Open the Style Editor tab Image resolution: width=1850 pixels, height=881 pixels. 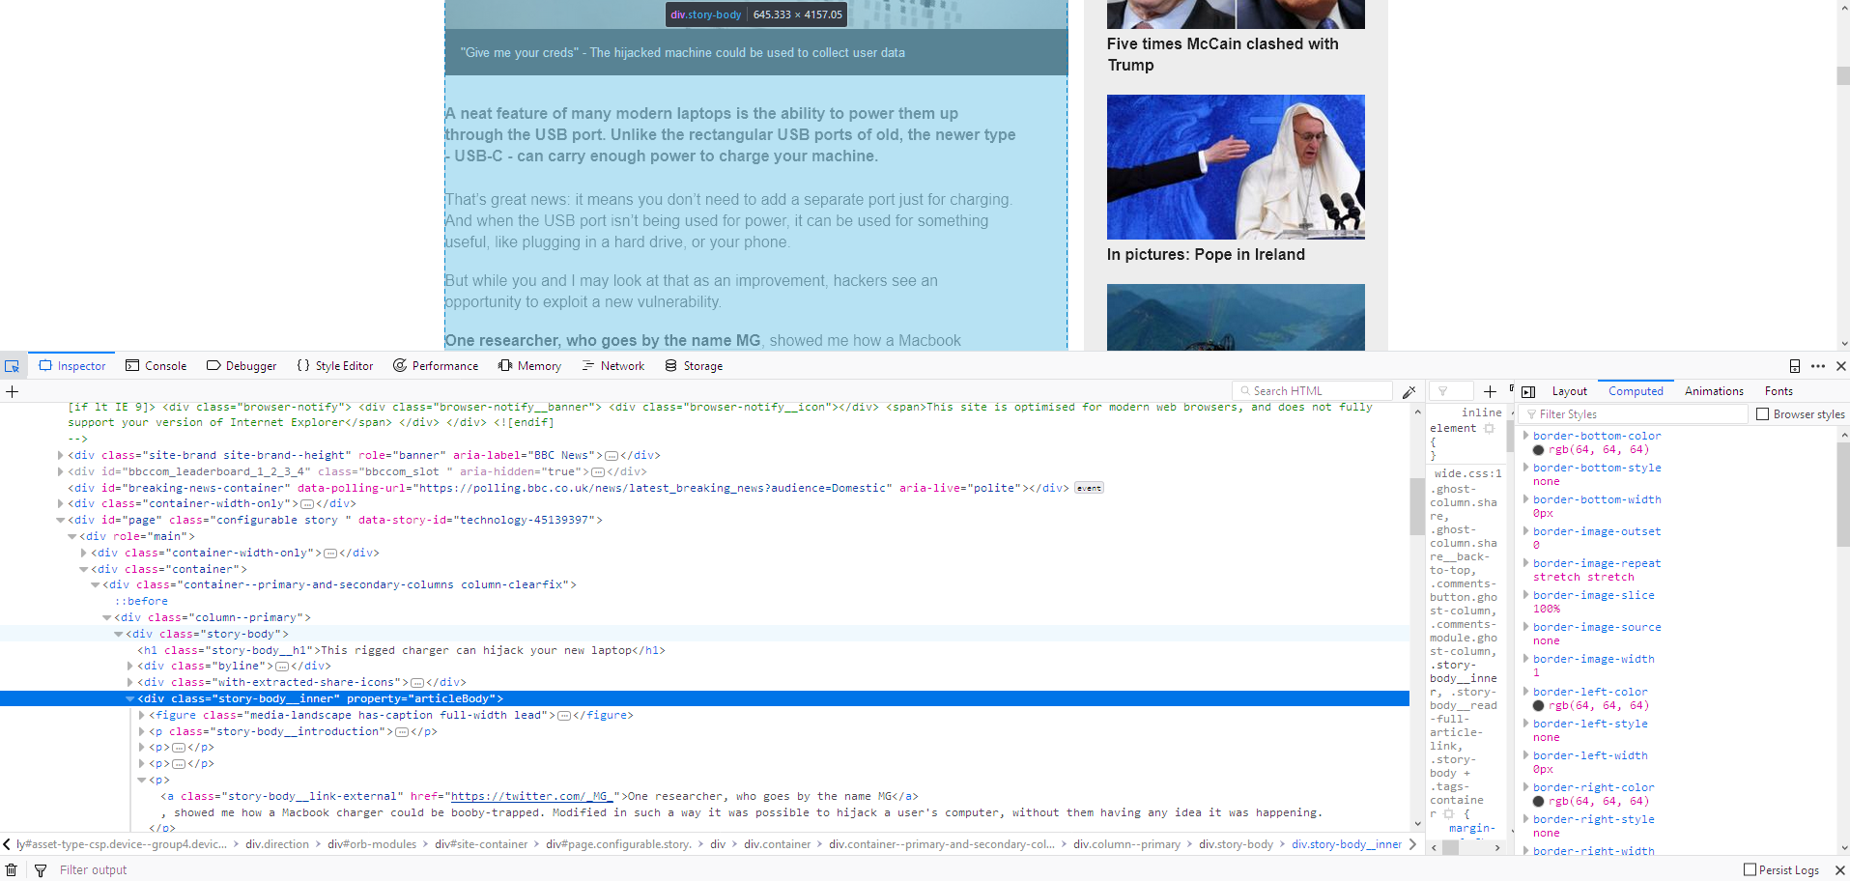pyautogui.click(x=334, y=366)
